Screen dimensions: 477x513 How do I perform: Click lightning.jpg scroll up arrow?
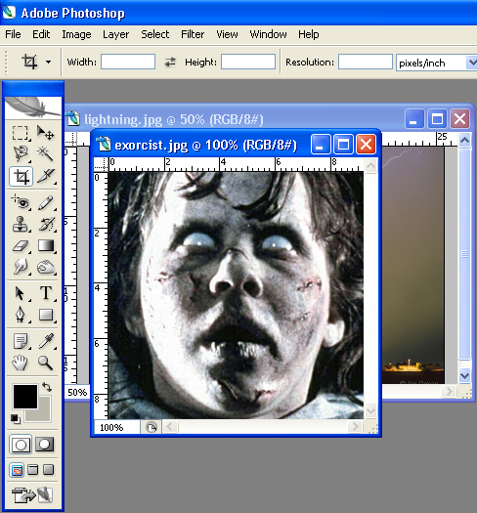pyautogui.click(x=465, y=141)
